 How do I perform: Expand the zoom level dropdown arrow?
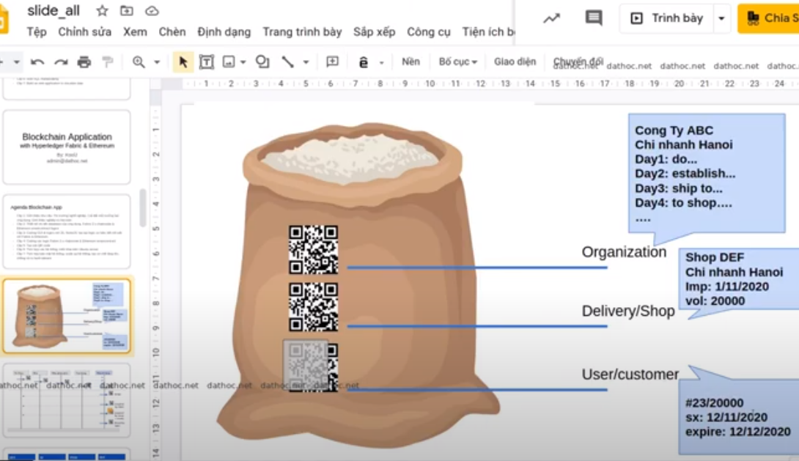click(x=157, y=62)
